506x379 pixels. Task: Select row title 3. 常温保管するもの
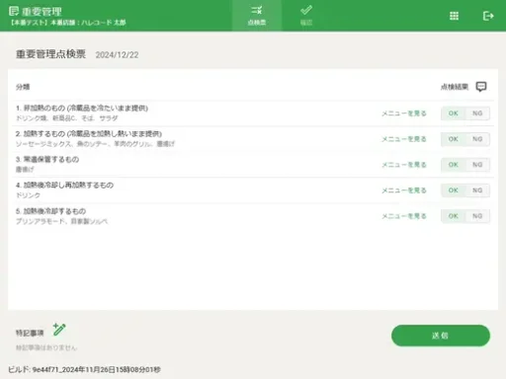(47, 159)
